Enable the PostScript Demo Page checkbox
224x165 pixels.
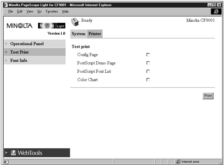[x=148, y=63]
